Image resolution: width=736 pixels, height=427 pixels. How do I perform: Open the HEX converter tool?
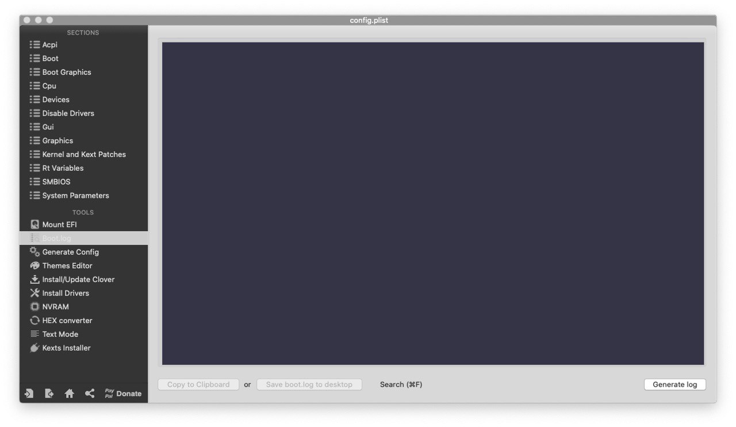coord(83,321)
